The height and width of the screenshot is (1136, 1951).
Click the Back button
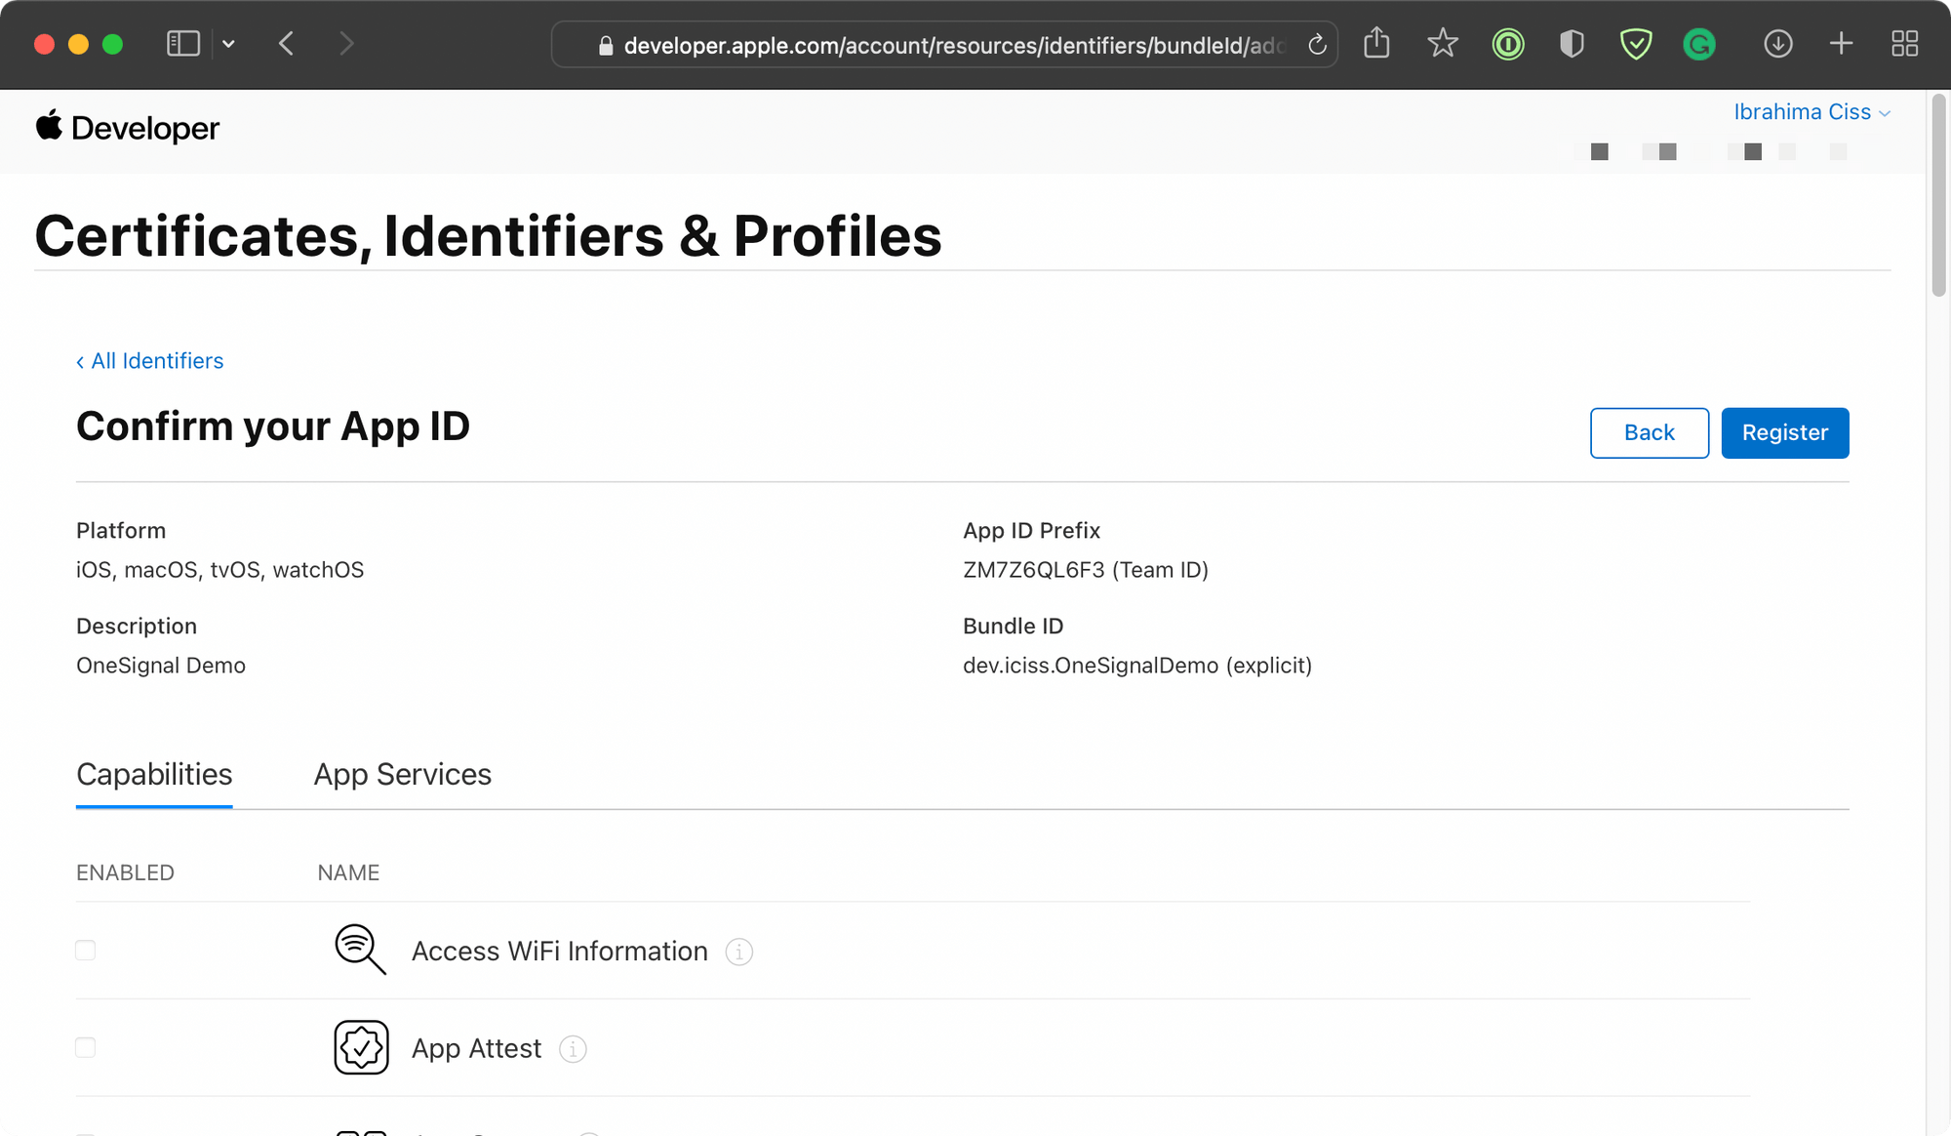1649,432
